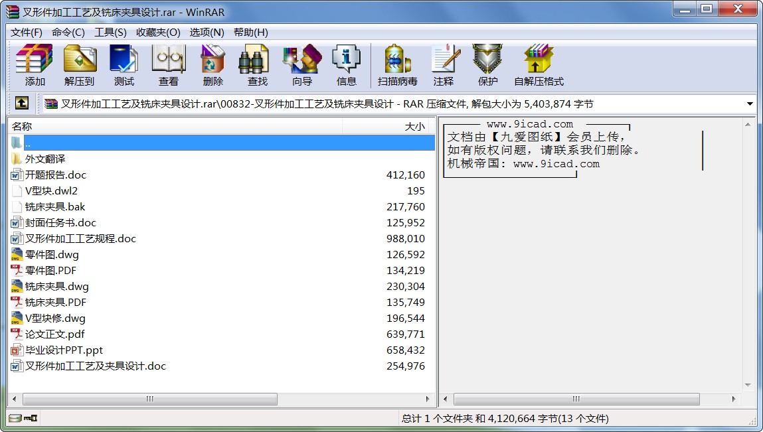Select file 铣床夹具.PDF
763x432 pixels.
click(56, 303)
